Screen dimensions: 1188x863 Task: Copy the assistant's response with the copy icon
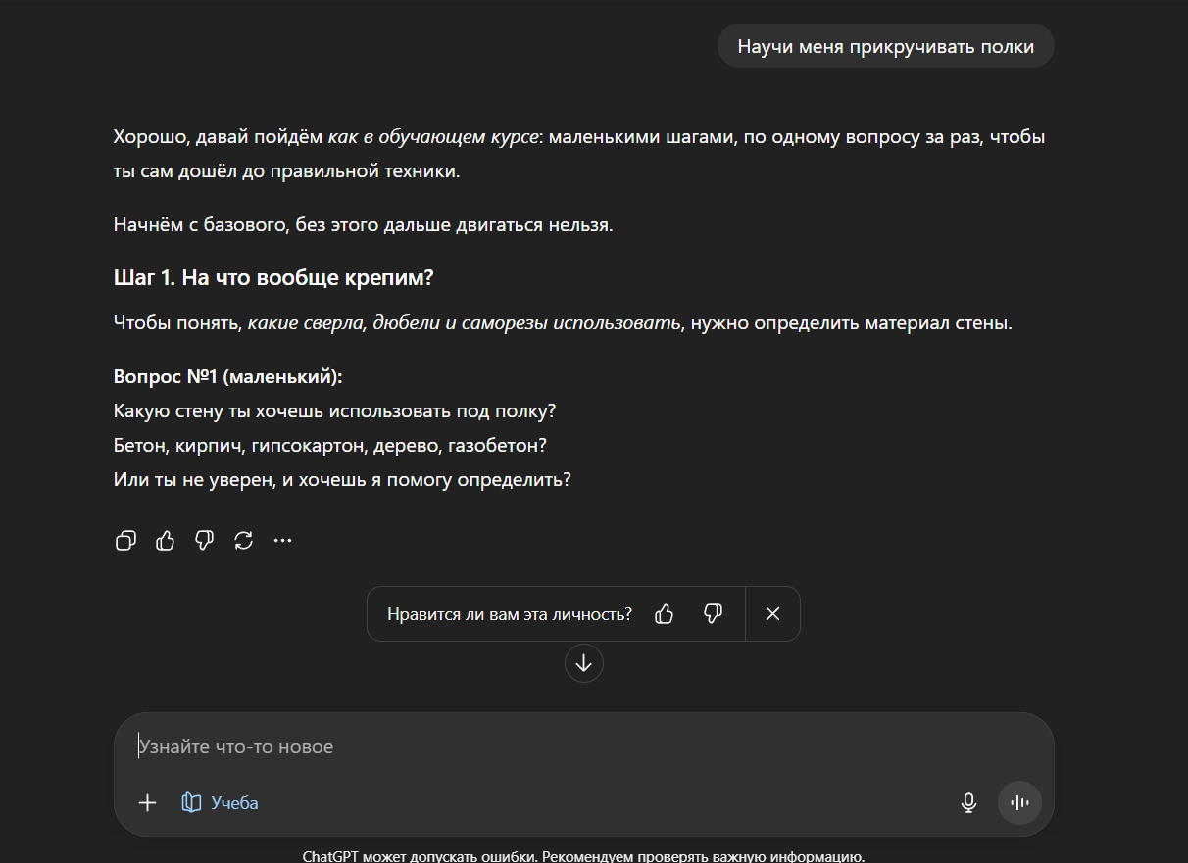point(125,540)
